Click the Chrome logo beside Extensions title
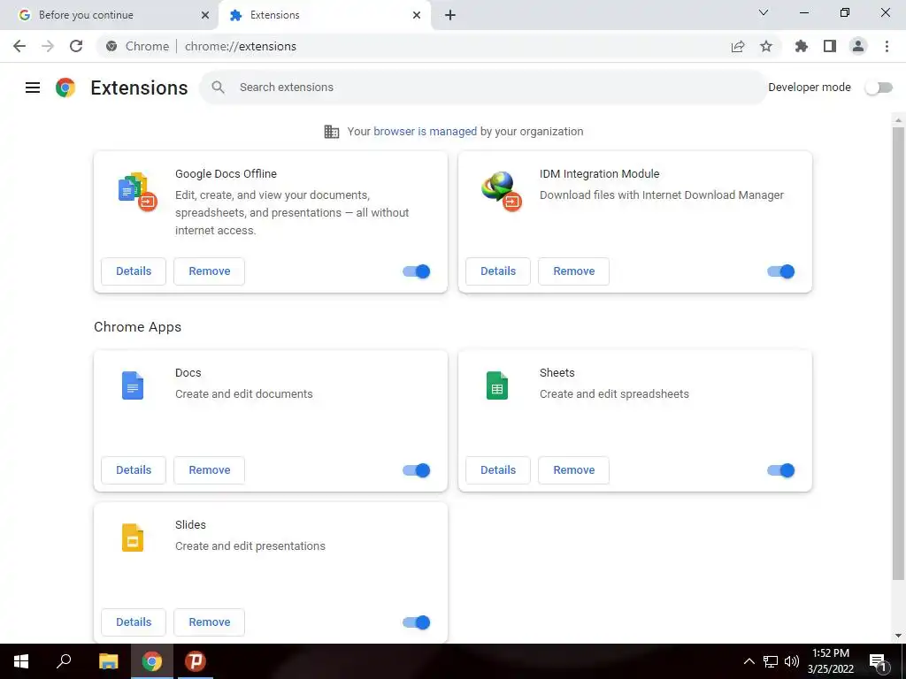 coord(65,88)
